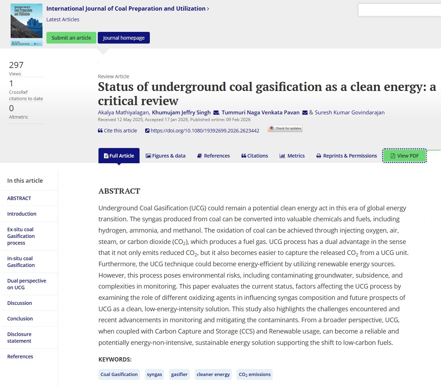This screenshot has width=441, height=387.
Task: Click the email envelope icon after Khumujam Jeffry Singh
Action: pyautogui.click(x=216, y=113)
